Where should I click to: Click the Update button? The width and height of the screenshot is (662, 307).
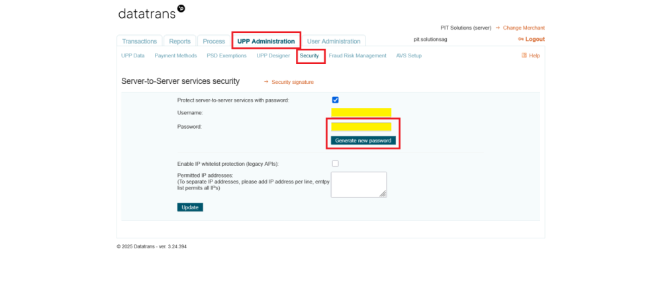click(x=190, y=207)
